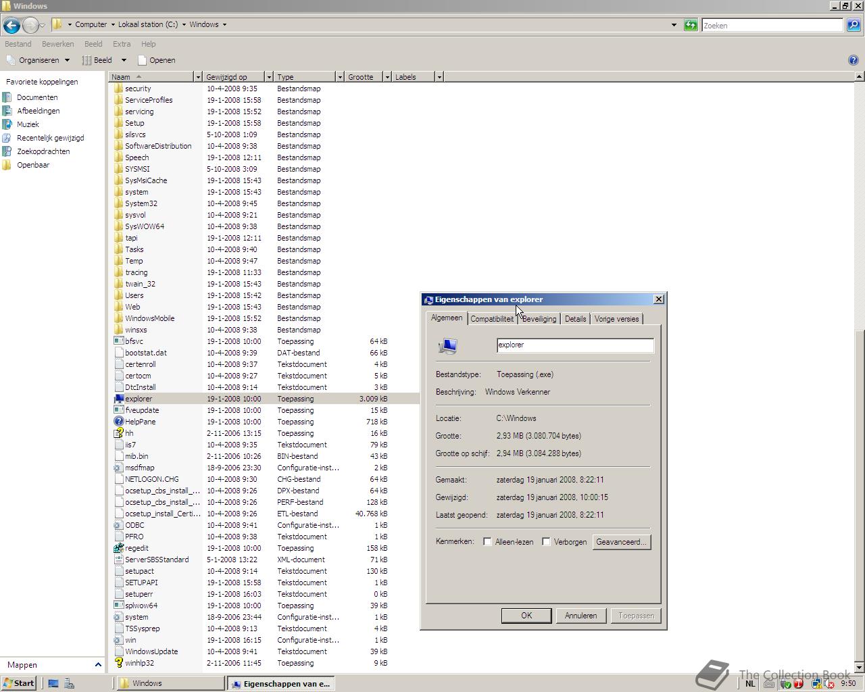Click the Annuleren button
Image resolution: width=865 pixels, height=692 pixels.
click(580, 616)
